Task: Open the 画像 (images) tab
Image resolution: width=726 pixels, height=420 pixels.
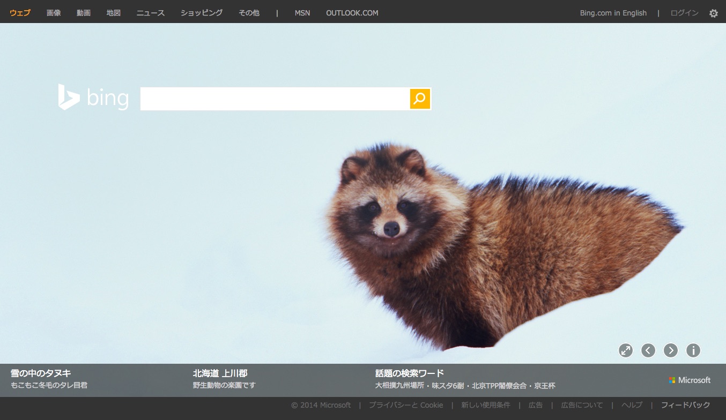Action: pyautogui.click(x=54, y=13)
